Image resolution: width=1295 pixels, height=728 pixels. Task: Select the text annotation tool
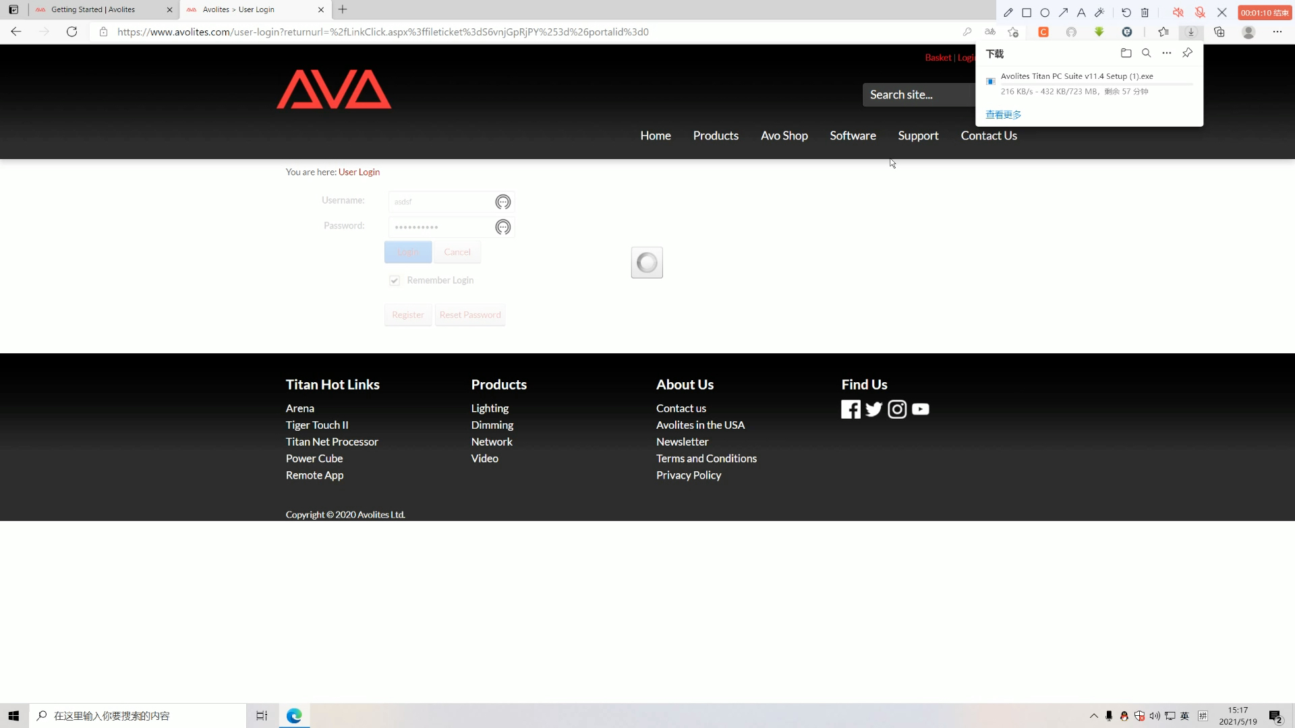coord(1081,13)
